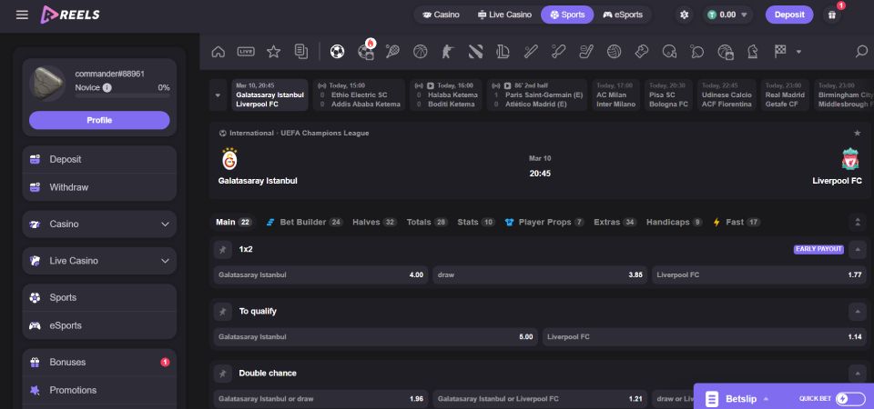This screenshot has height=409, width=874.
Task: Open Promotions in the sidebar
Action: [x=99, y=390]
